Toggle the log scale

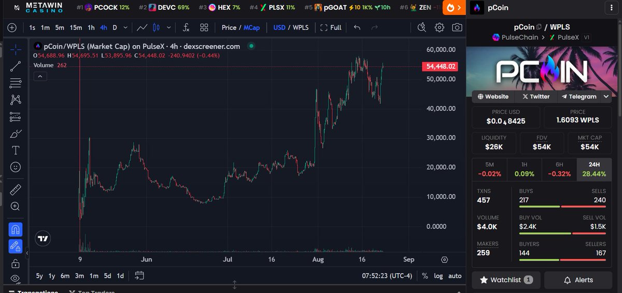[x=439, y=276]
